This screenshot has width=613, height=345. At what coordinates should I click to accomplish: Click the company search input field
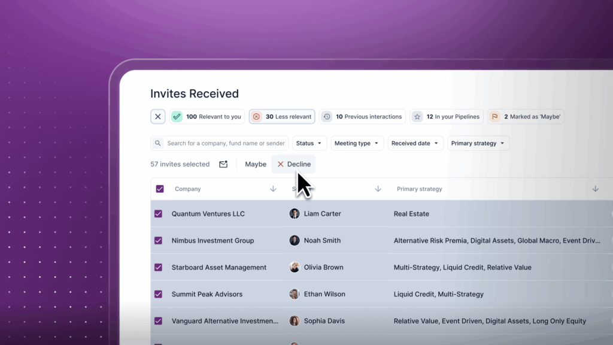225,143
